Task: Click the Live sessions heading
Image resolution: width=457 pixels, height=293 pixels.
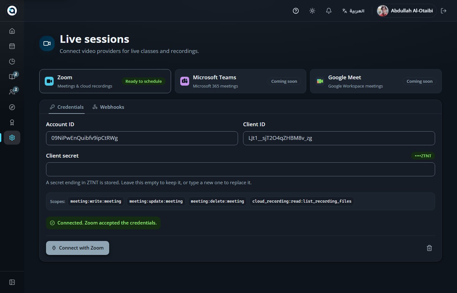Action: tap(95, 39)
